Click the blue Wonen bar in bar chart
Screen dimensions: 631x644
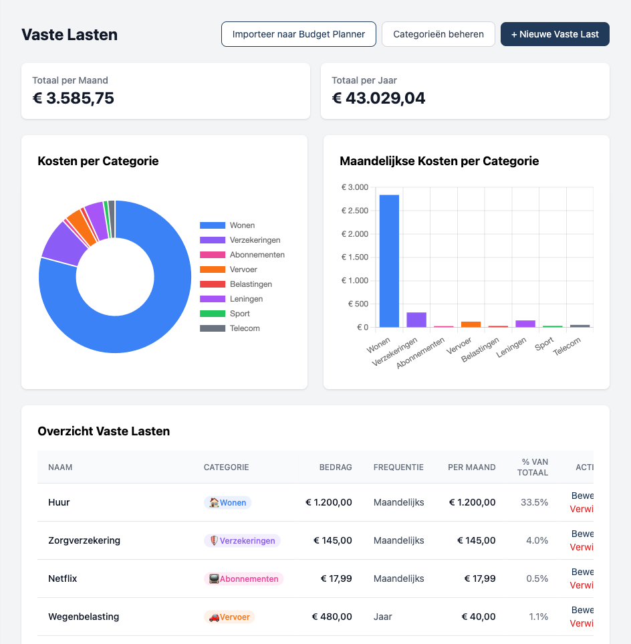[x=389, y=261]
